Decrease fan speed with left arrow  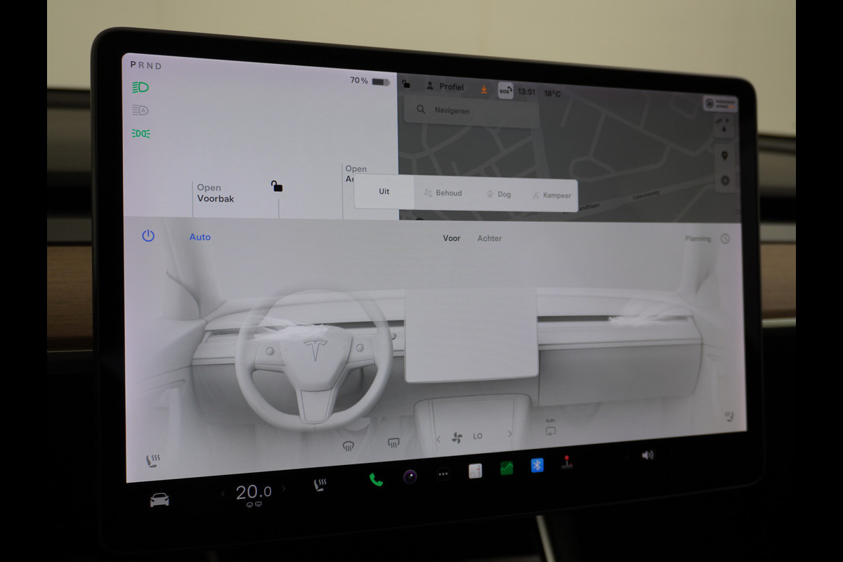coord(438,439)
